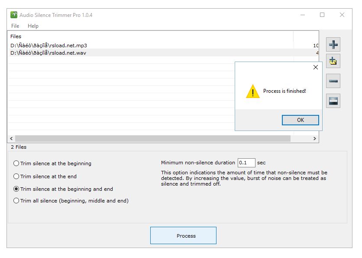Click the Clear all files icon
Viewport: 362px width, 258px height.
tap(333, 101)
